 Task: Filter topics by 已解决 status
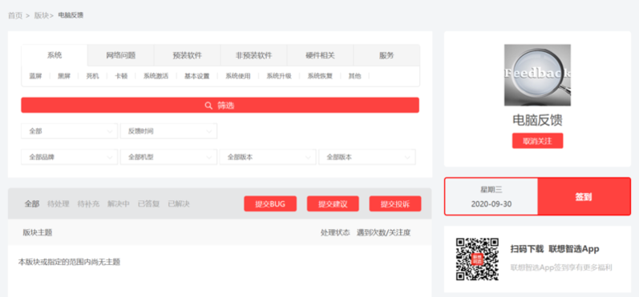click(x=179, y=204)
